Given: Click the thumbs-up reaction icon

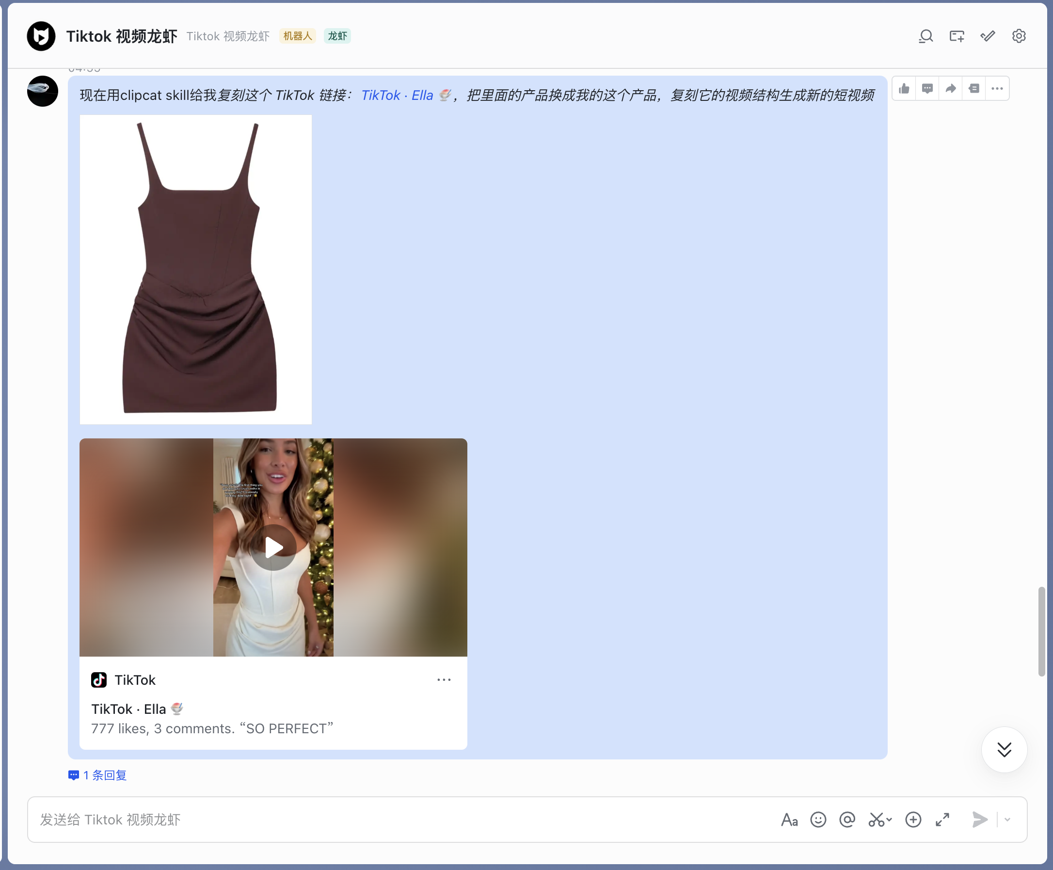Looking at the screenshot, I should click(x=904, y=89).
